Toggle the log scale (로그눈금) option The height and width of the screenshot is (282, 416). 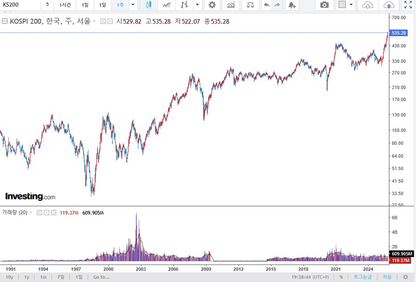pyautogui.click(x=362, y=277)
